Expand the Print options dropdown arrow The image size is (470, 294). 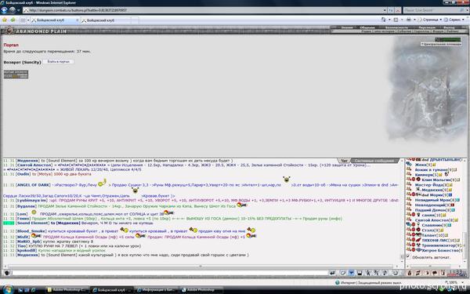414,20
